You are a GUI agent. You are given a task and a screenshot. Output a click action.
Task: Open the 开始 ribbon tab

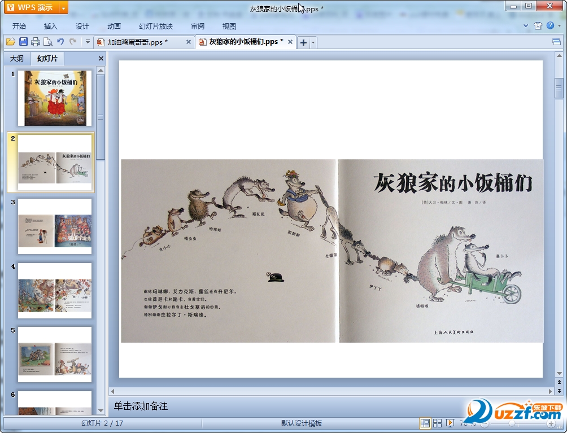pyautogui.click(x=19, y=27)
